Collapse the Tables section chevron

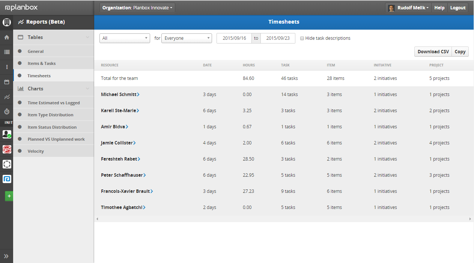[x=87, y=37]
